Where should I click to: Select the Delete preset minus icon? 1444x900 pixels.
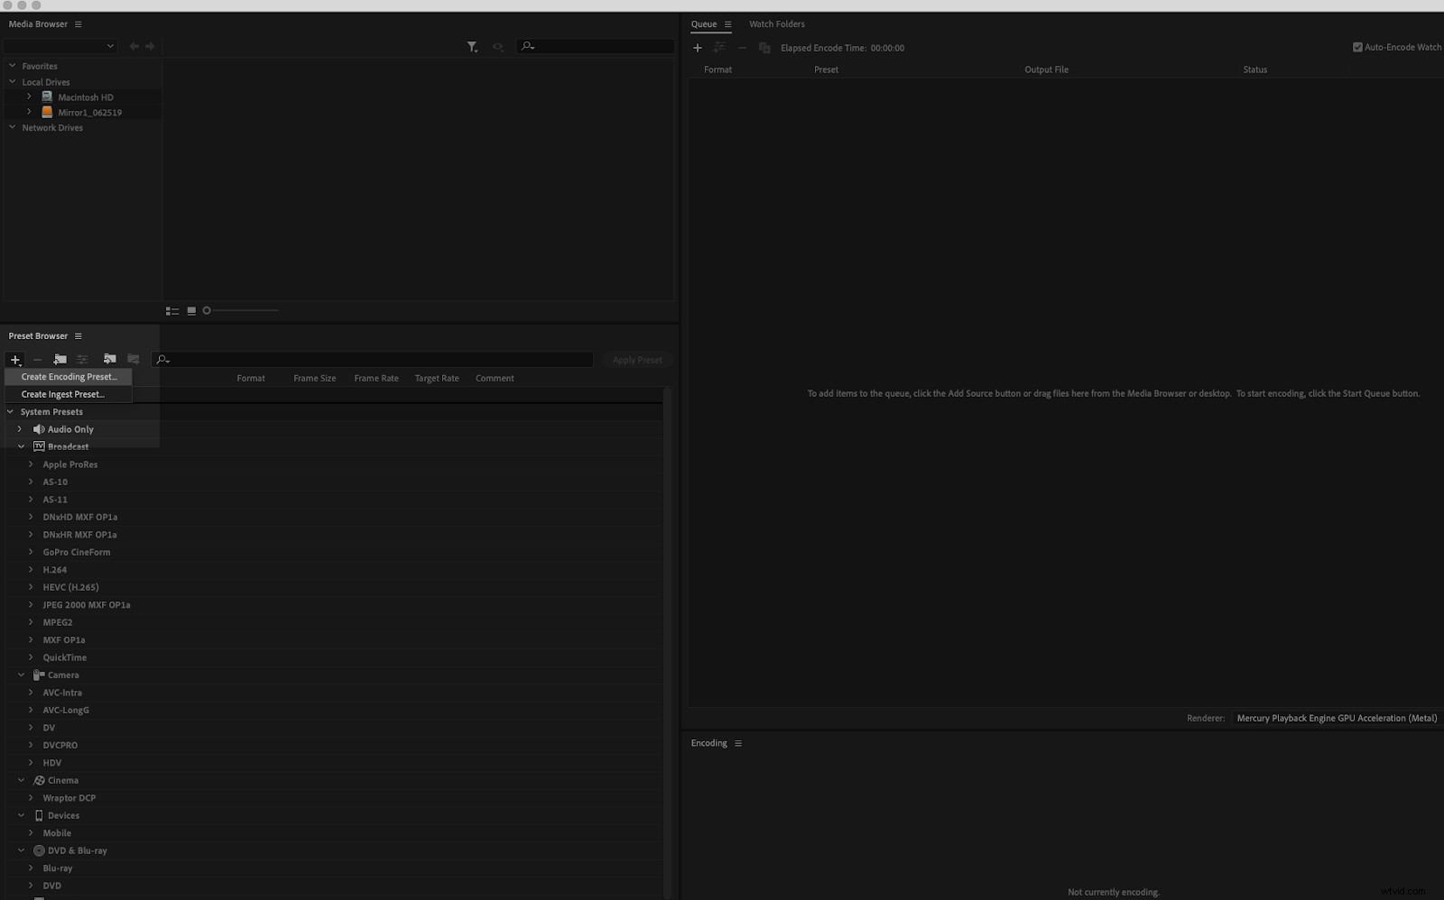click(x=37, y=360)
